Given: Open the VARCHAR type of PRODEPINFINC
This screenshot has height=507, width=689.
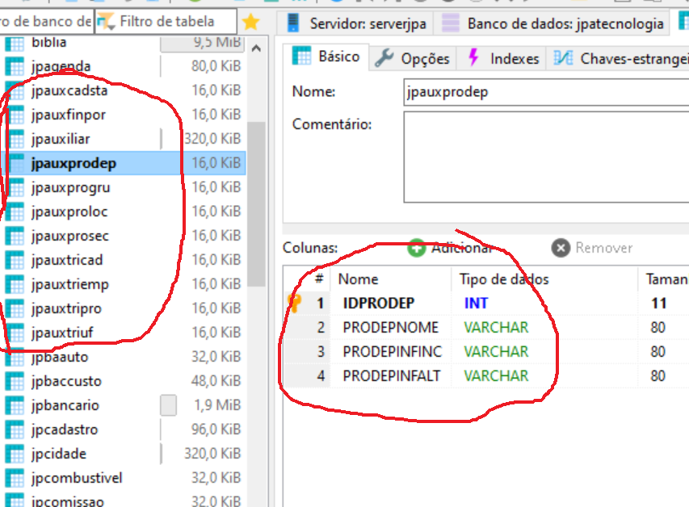Looking at the screenshot, I should pos(496,351).
